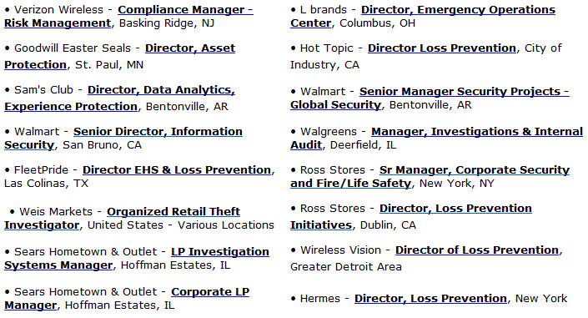Click 'Experience Protection' line of Sam's Club link
Screen dimensions: 588x318
tap(71, 106)
